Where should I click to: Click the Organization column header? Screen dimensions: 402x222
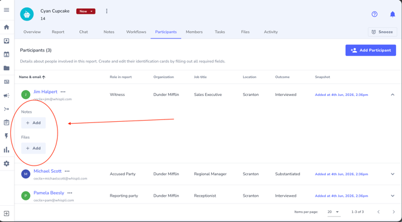point(164,77)
